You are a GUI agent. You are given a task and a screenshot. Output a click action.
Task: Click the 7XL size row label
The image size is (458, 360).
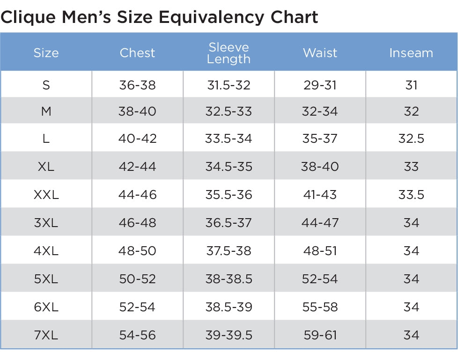pyautogui.click(x=46, y=335)
